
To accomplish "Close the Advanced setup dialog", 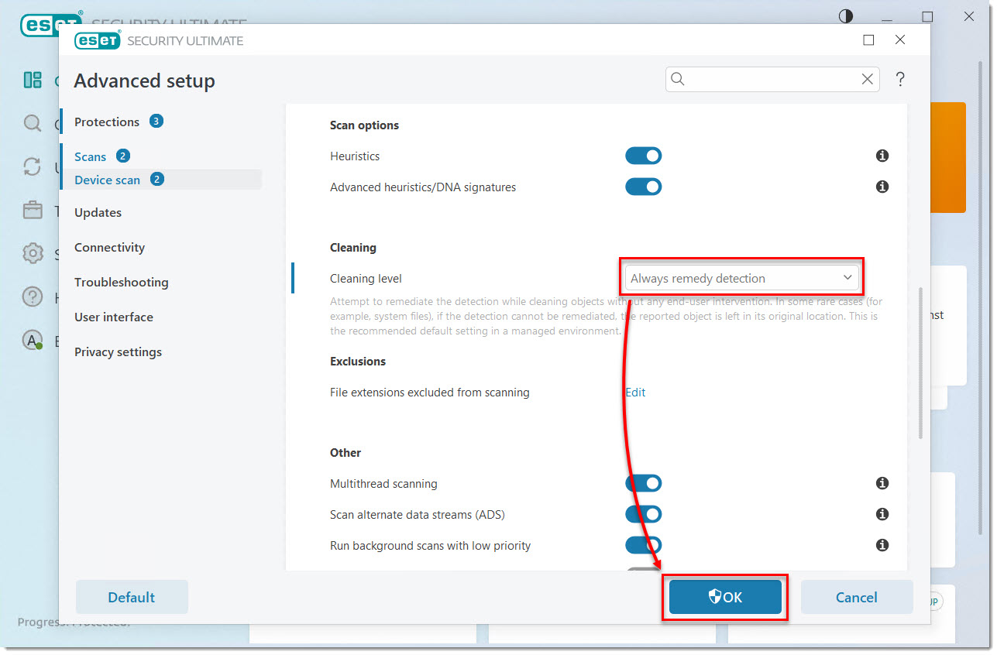I will pos(899,40).
